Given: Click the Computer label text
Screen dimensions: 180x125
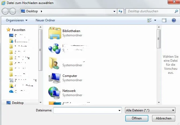Looking at the screenshot, I should pos(70,76).
